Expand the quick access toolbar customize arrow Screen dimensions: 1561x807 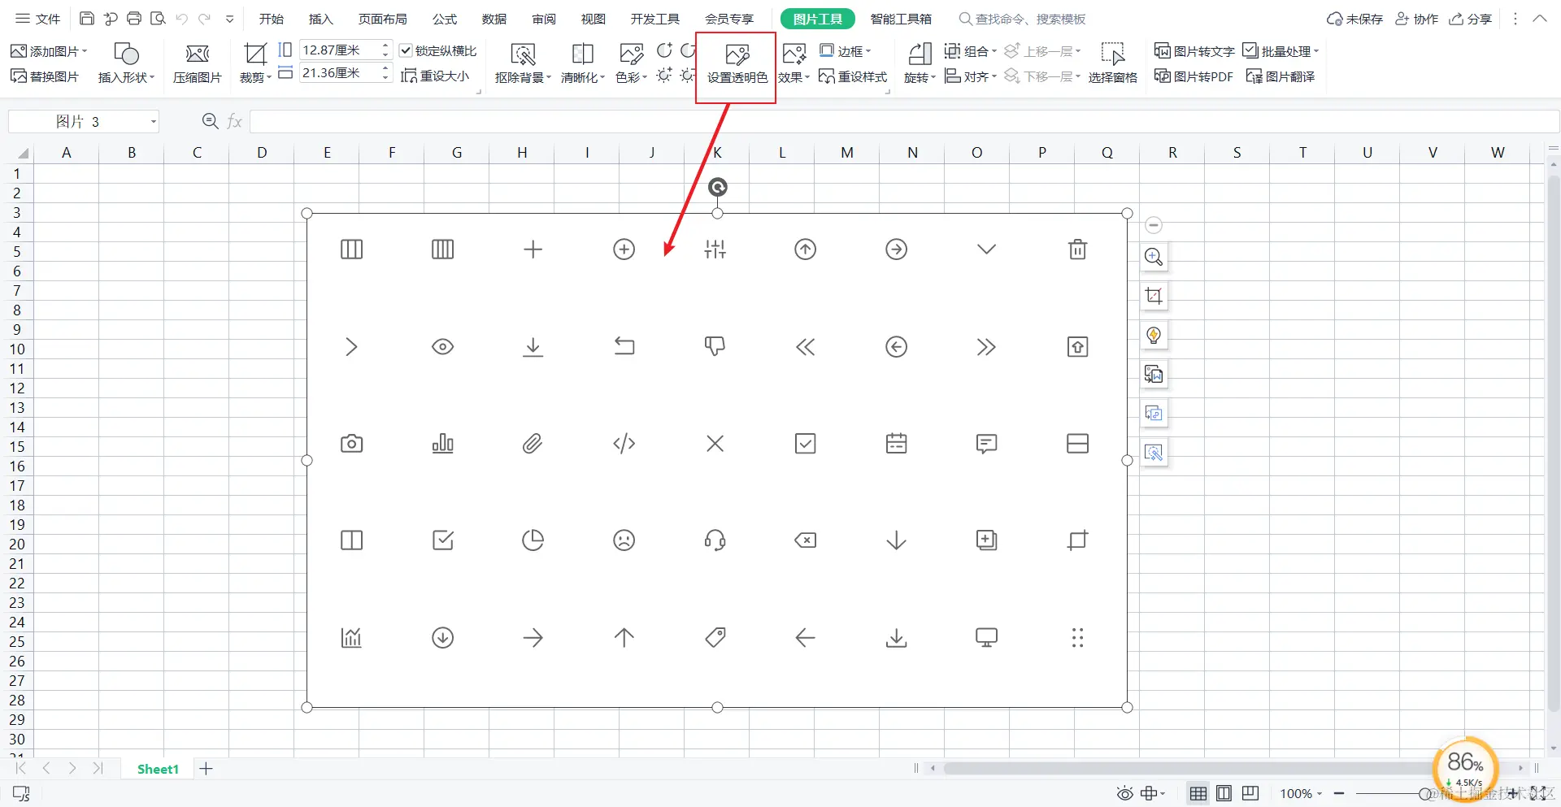pos(229,19)
